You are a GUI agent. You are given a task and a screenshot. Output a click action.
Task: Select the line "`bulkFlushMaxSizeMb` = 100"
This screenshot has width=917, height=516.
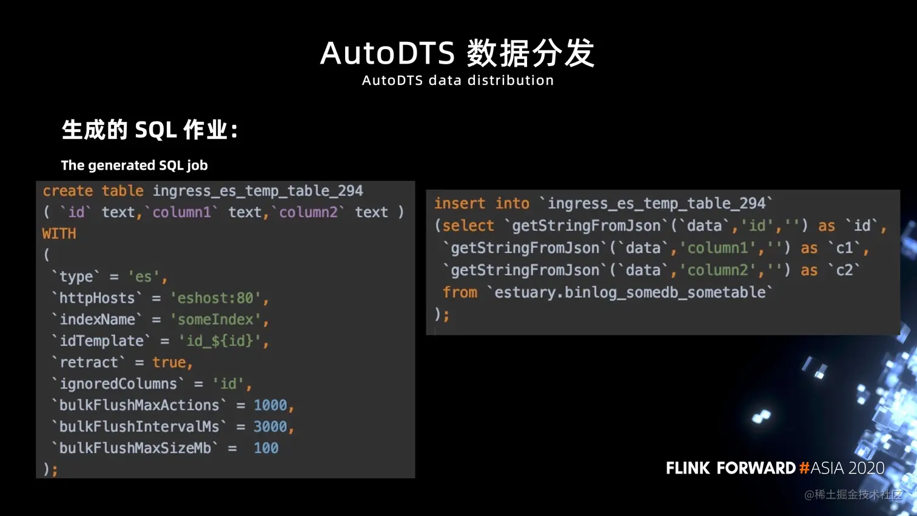pyautogui.click(x=166, y=448)
